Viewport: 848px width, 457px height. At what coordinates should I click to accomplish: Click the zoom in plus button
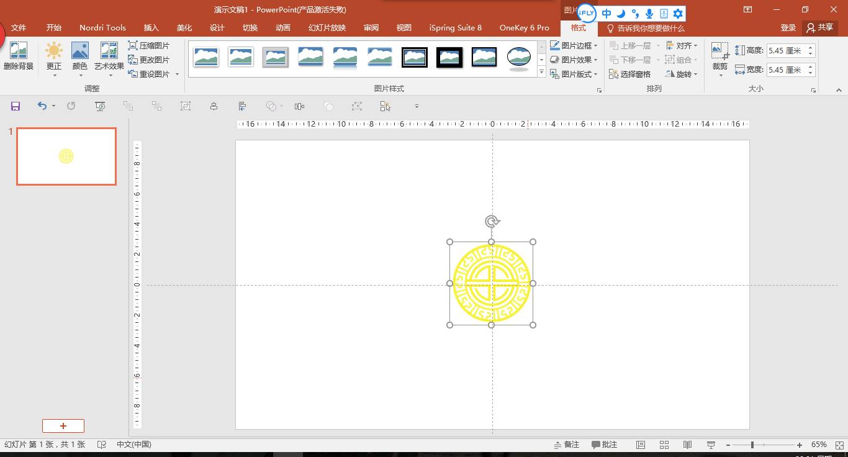(800, 445)
